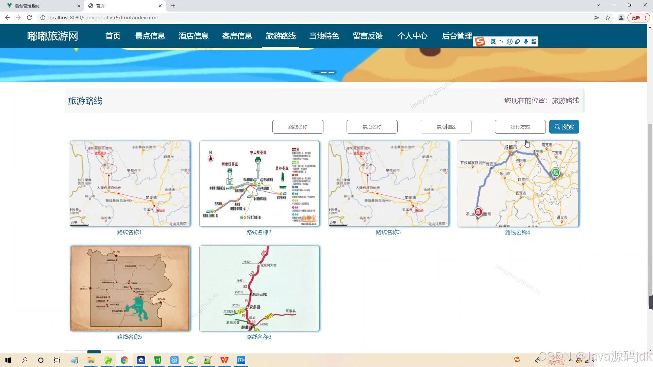Screen dimensions: 653x367
Task: Toggle English/Chinese input mode (英)
Action: (493, 41)
